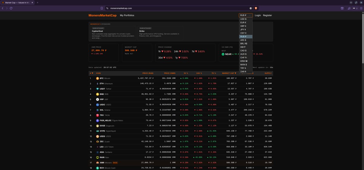This screenshot has width=364, height=170.
Task: Select EUR € from currency list
Action: pyautogui.click(x=246, y=22)
